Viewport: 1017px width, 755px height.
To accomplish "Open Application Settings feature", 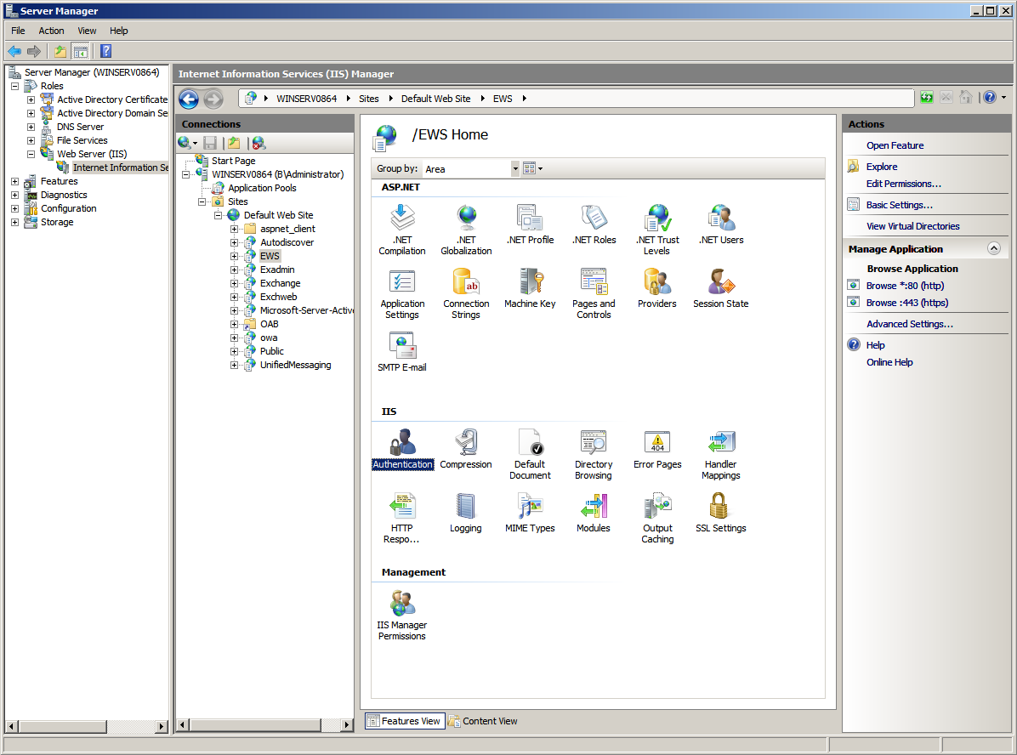I will pos(402,293).
